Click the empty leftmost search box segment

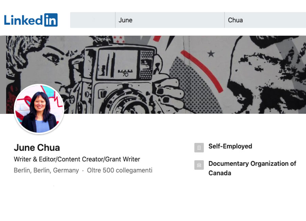[x=92, y=20]
